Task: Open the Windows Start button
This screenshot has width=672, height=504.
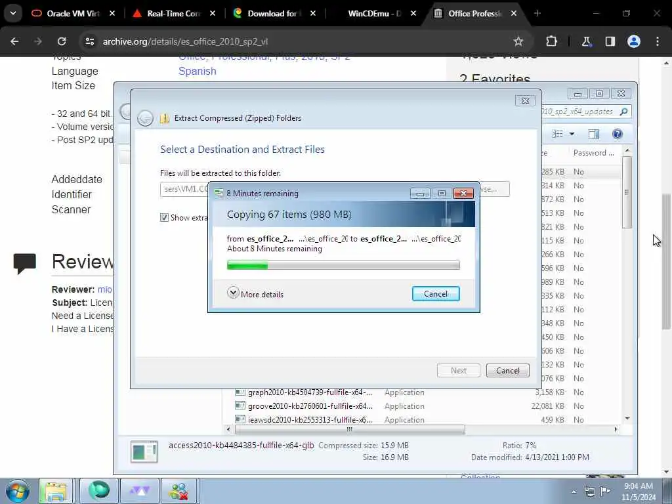Action: pyautogui.click(x=18, y=491)
